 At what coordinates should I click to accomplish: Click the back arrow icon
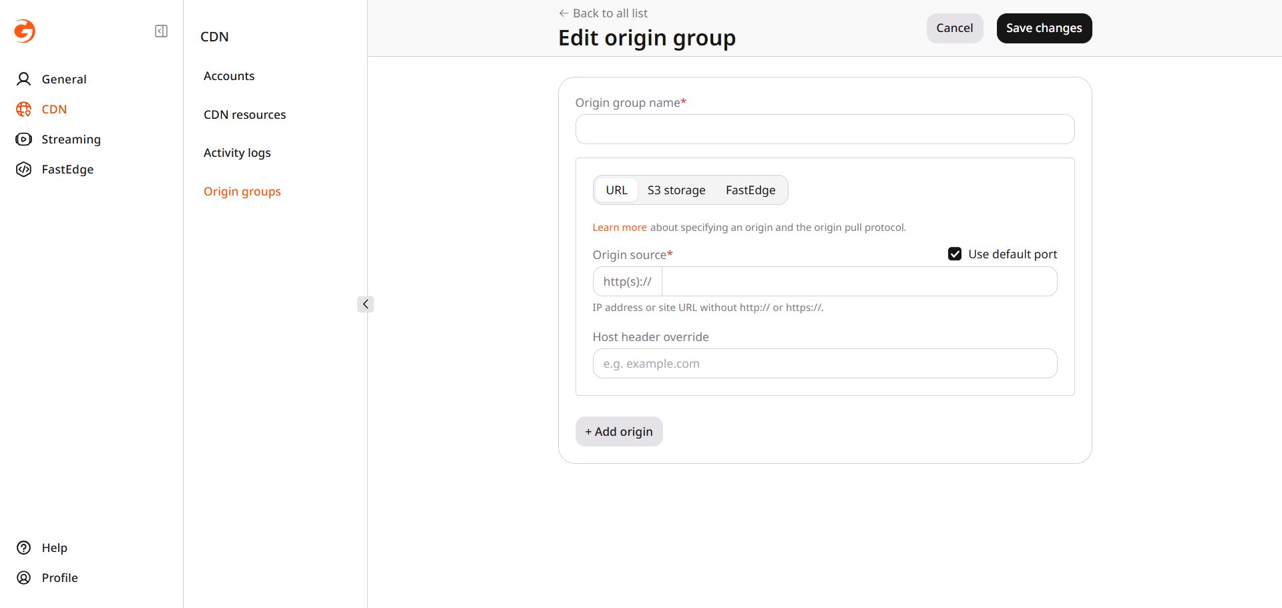pos(564,13)
